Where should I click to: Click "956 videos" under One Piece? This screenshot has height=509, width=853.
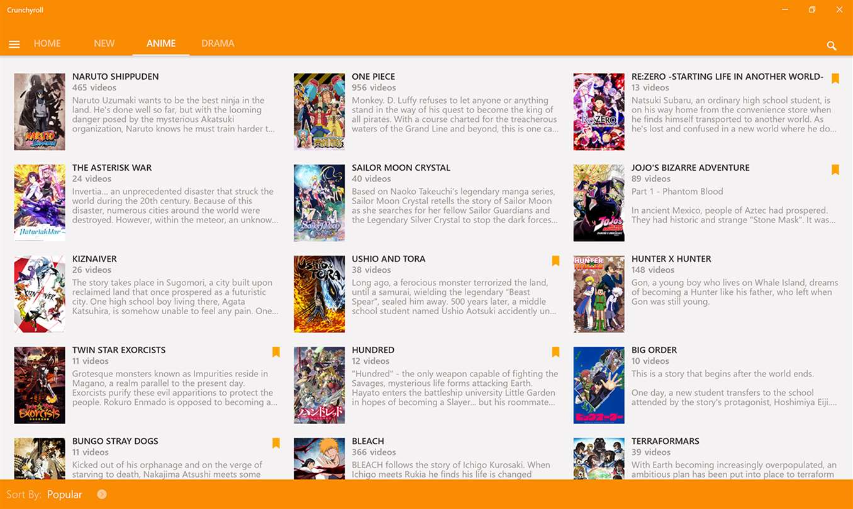point(374,88)
